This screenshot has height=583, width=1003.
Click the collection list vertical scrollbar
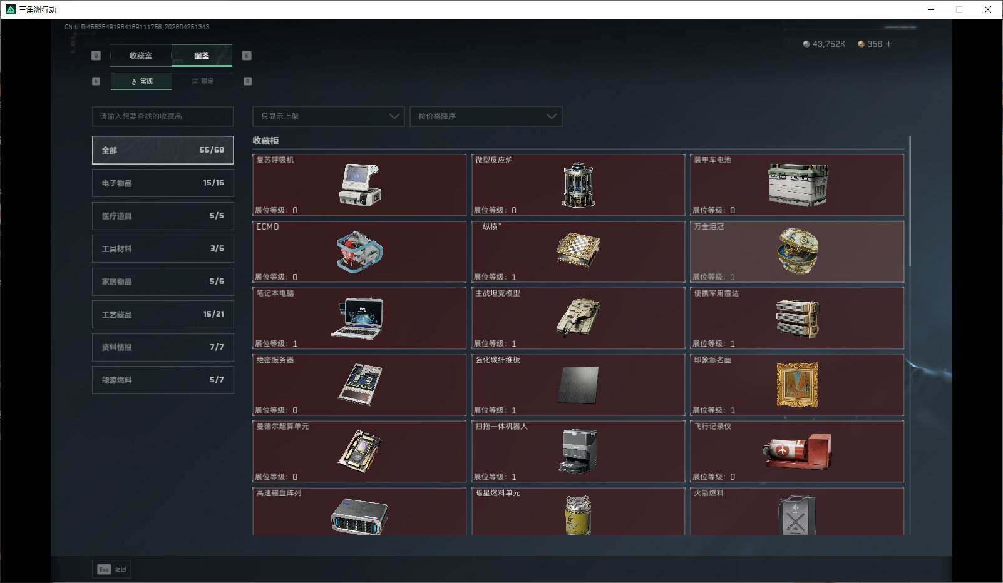coord(909,200)
